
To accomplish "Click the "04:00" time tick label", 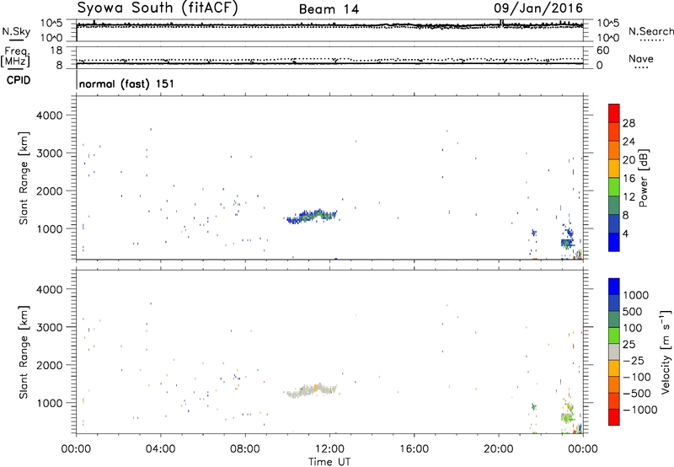I will coord(161,449).
